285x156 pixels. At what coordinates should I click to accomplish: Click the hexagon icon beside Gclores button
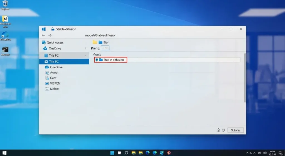218,130
